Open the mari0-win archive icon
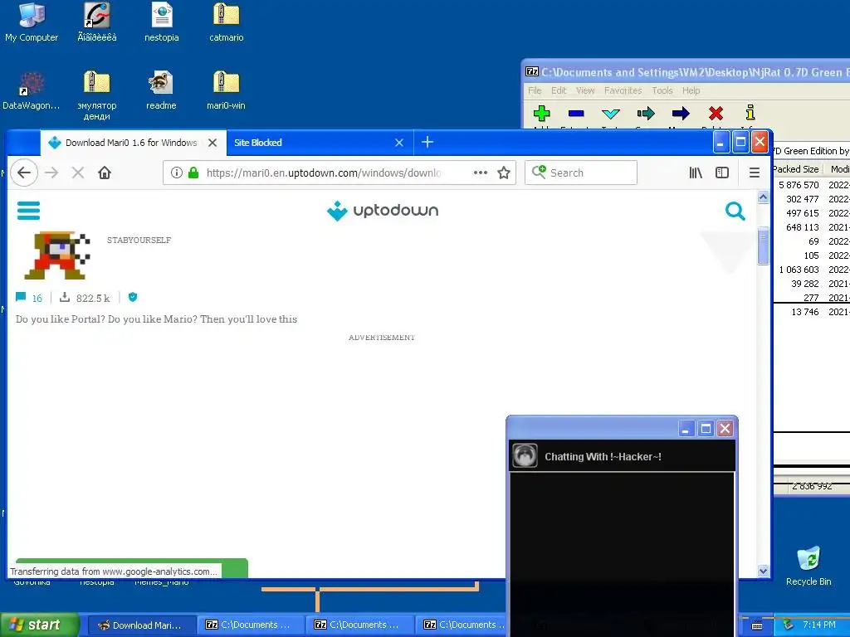Viewport: 850px width, 637px height. coord(226,90)
